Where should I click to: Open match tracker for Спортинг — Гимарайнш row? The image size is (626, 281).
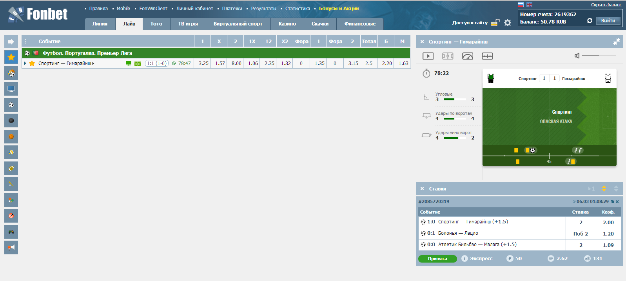point(138,63)
